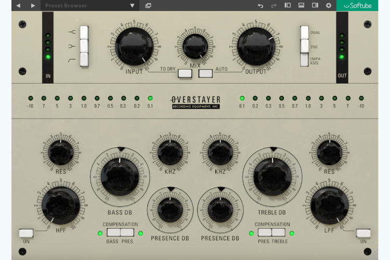Load the previous preset with the left arrow
The image size is (390, 260).
18,6
